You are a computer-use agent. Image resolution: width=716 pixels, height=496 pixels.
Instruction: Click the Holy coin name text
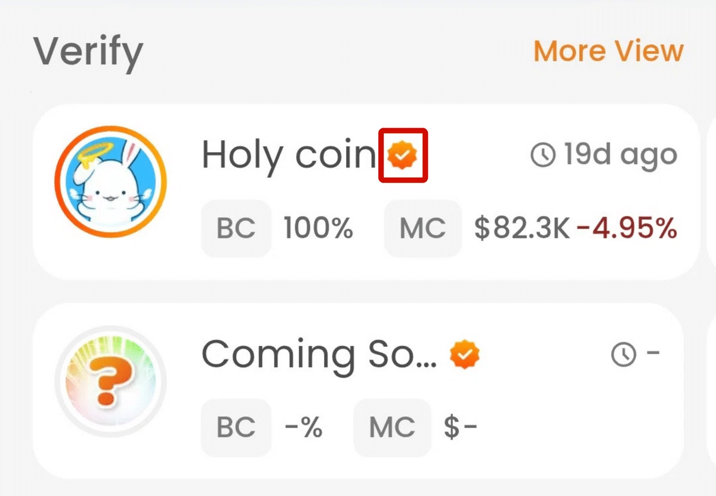[289, 156]
